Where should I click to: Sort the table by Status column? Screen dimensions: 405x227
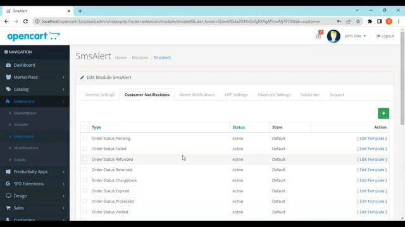[239, 127]
